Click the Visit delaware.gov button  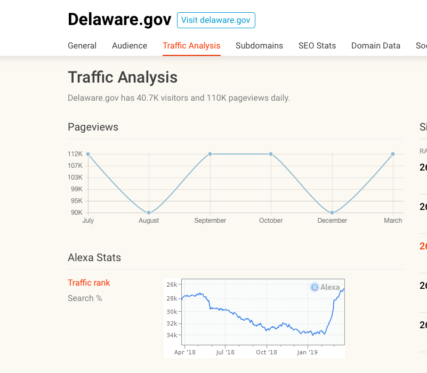[x=216, y=20]
